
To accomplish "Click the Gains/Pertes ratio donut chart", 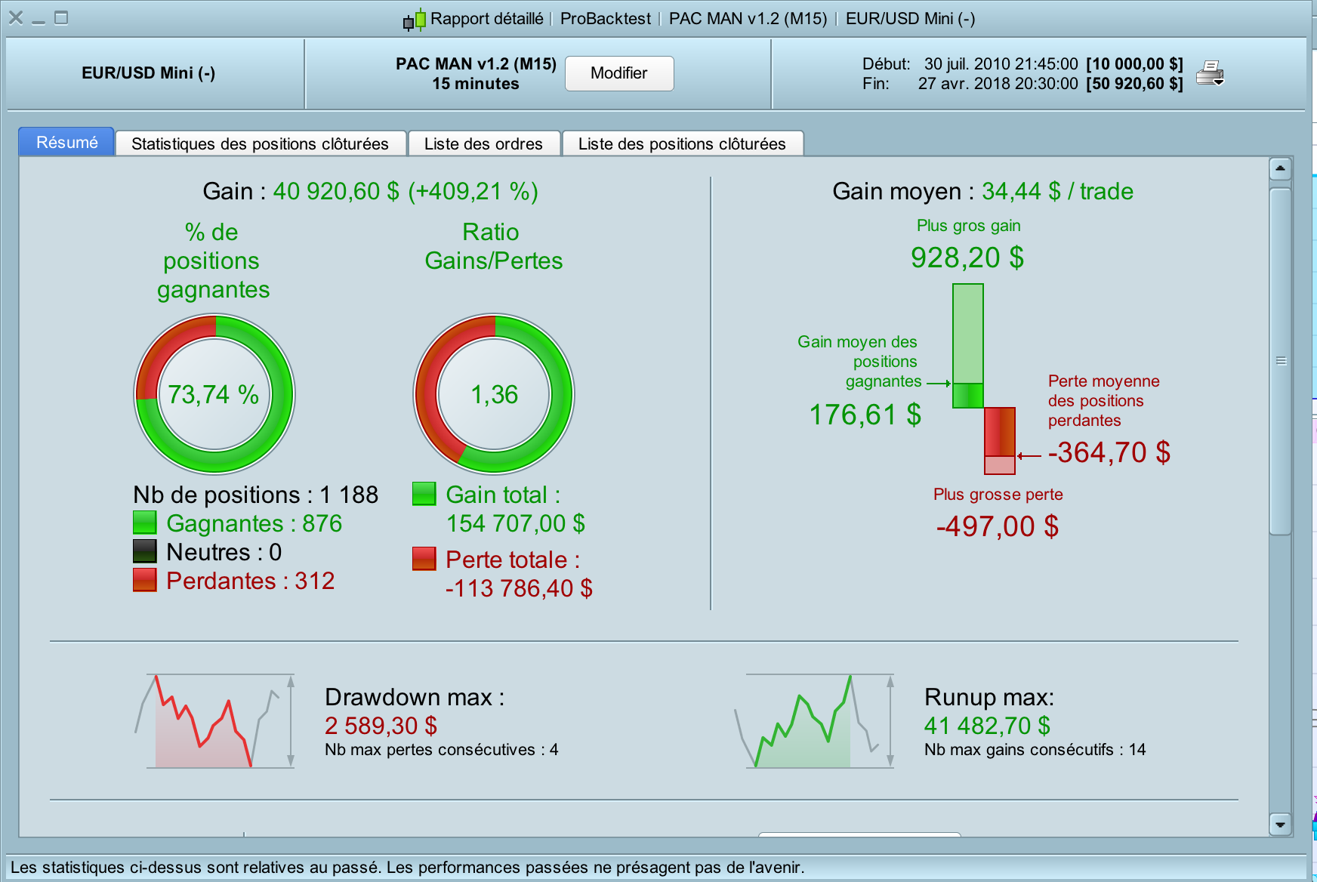I will coord(494,394).
